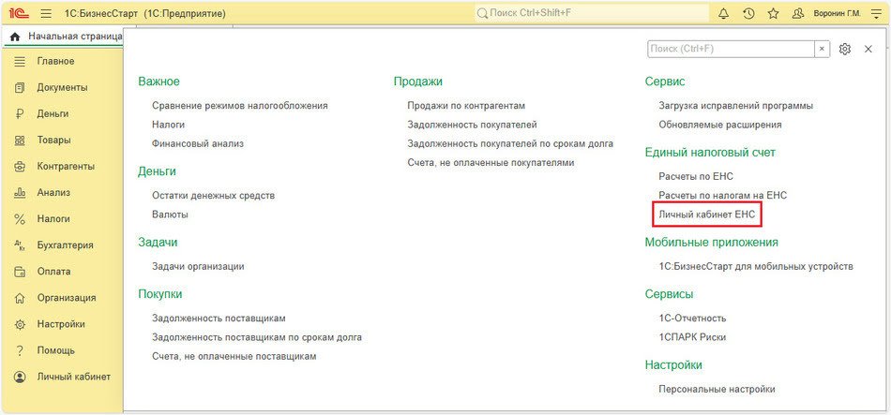891x415 pixels.
Task: Open menu settings gear icon
Action: click(x=845, y=50)
